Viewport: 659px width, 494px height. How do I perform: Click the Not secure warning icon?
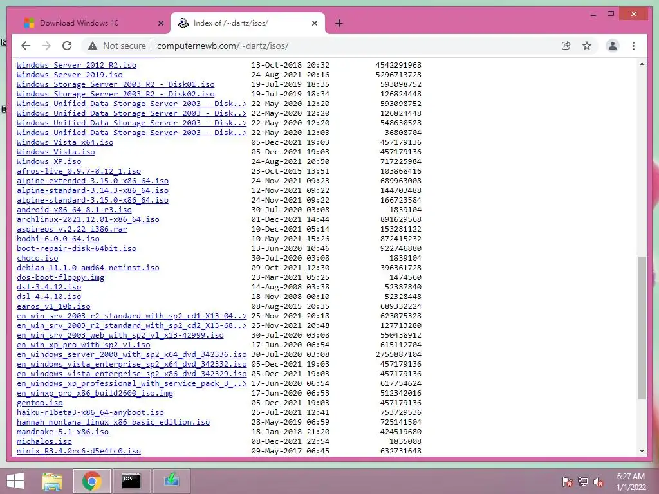click(93, 46)
